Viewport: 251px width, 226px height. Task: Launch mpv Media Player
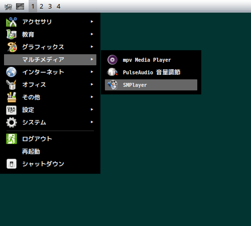point(151,60)
